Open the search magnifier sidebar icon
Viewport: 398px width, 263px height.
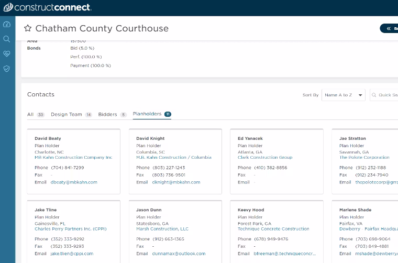[7, 39]
